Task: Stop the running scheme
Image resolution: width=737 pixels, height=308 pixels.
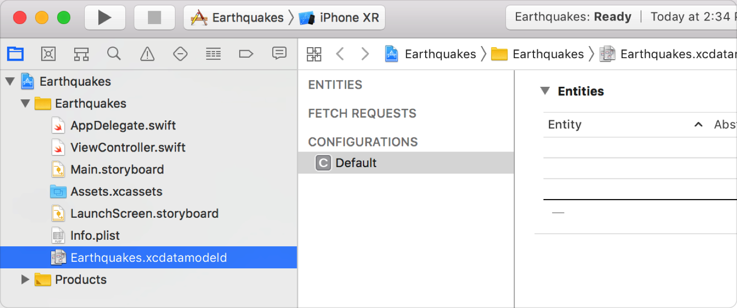Action: [x=154, y=17]
